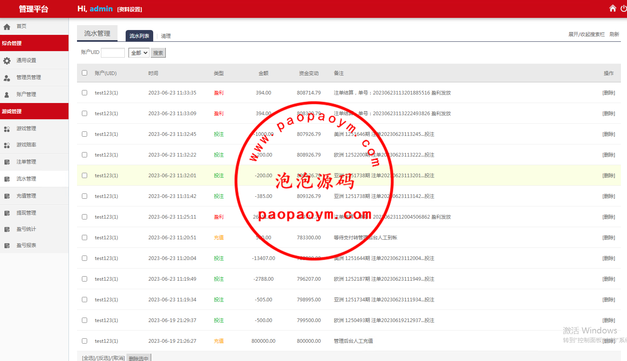Select the 盈亏报表 sidebar icon
627x361 pixels.
[x=7, y=246]
